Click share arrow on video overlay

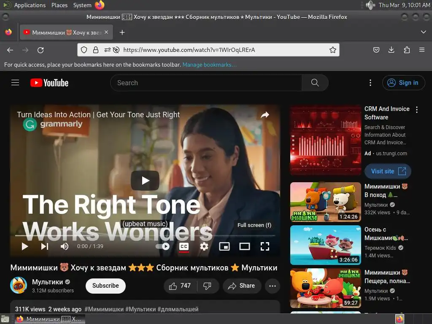coord(265,115)
